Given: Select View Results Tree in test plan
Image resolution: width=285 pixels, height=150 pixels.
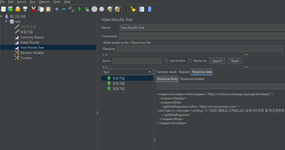Looking at the screenshot, I should coord(32,47).
